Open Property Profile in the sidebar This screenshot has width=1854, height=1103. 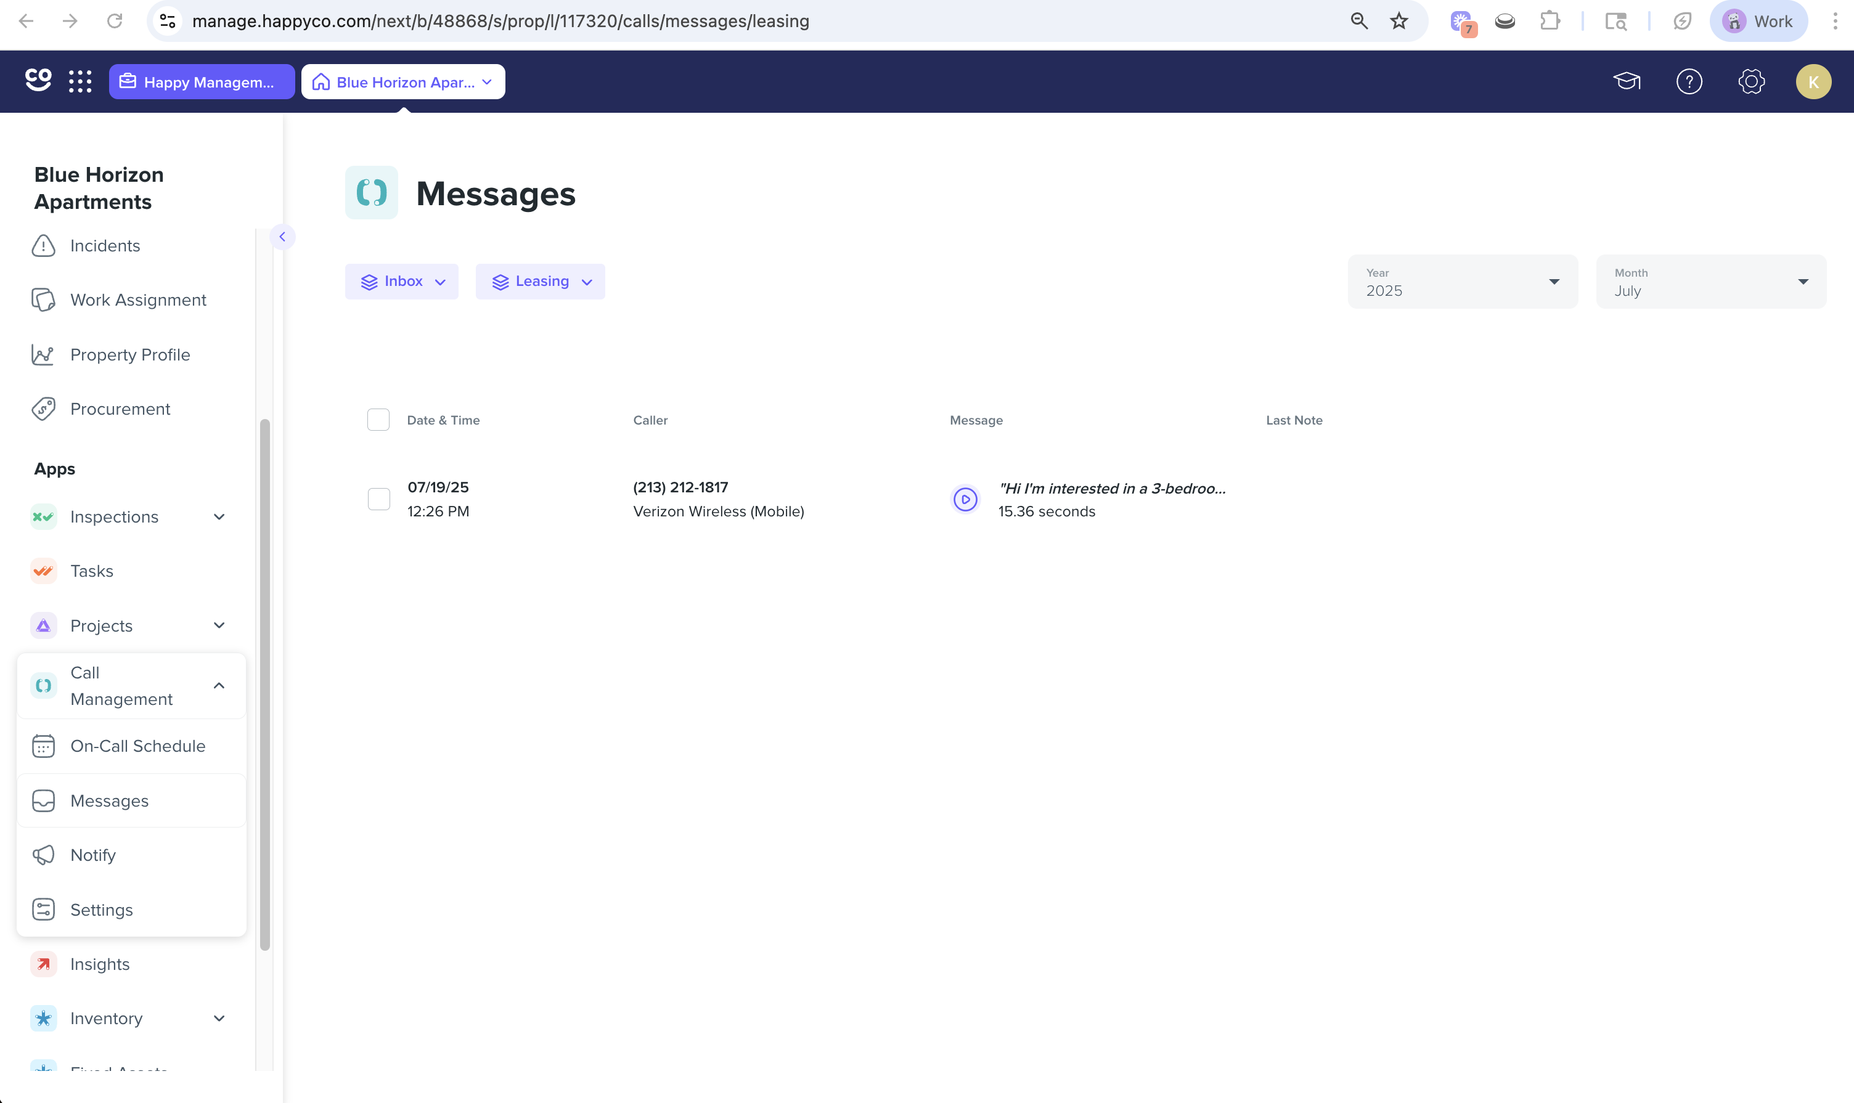click(130, 354)
